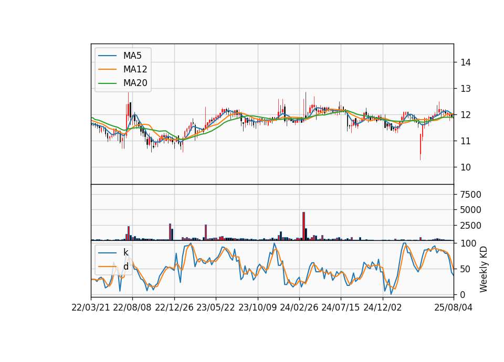The height and width of the screenshot is (362, 504).
Task: Click the green MA20 legend line sample
Action: 107,83
